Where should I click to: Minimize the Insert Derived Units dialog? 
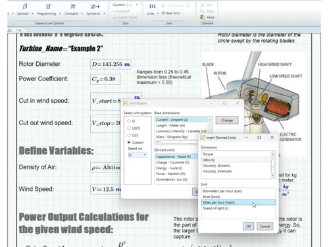246,138
